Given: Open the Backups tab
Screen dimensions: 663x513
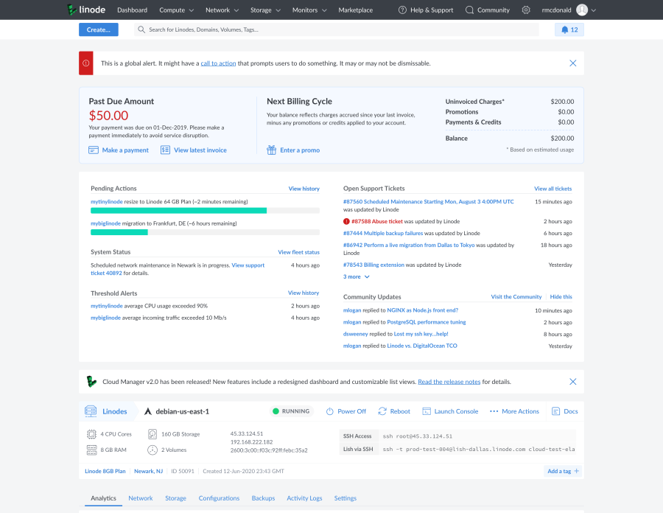Looking at the screenshot, I should tap(263, 498).
